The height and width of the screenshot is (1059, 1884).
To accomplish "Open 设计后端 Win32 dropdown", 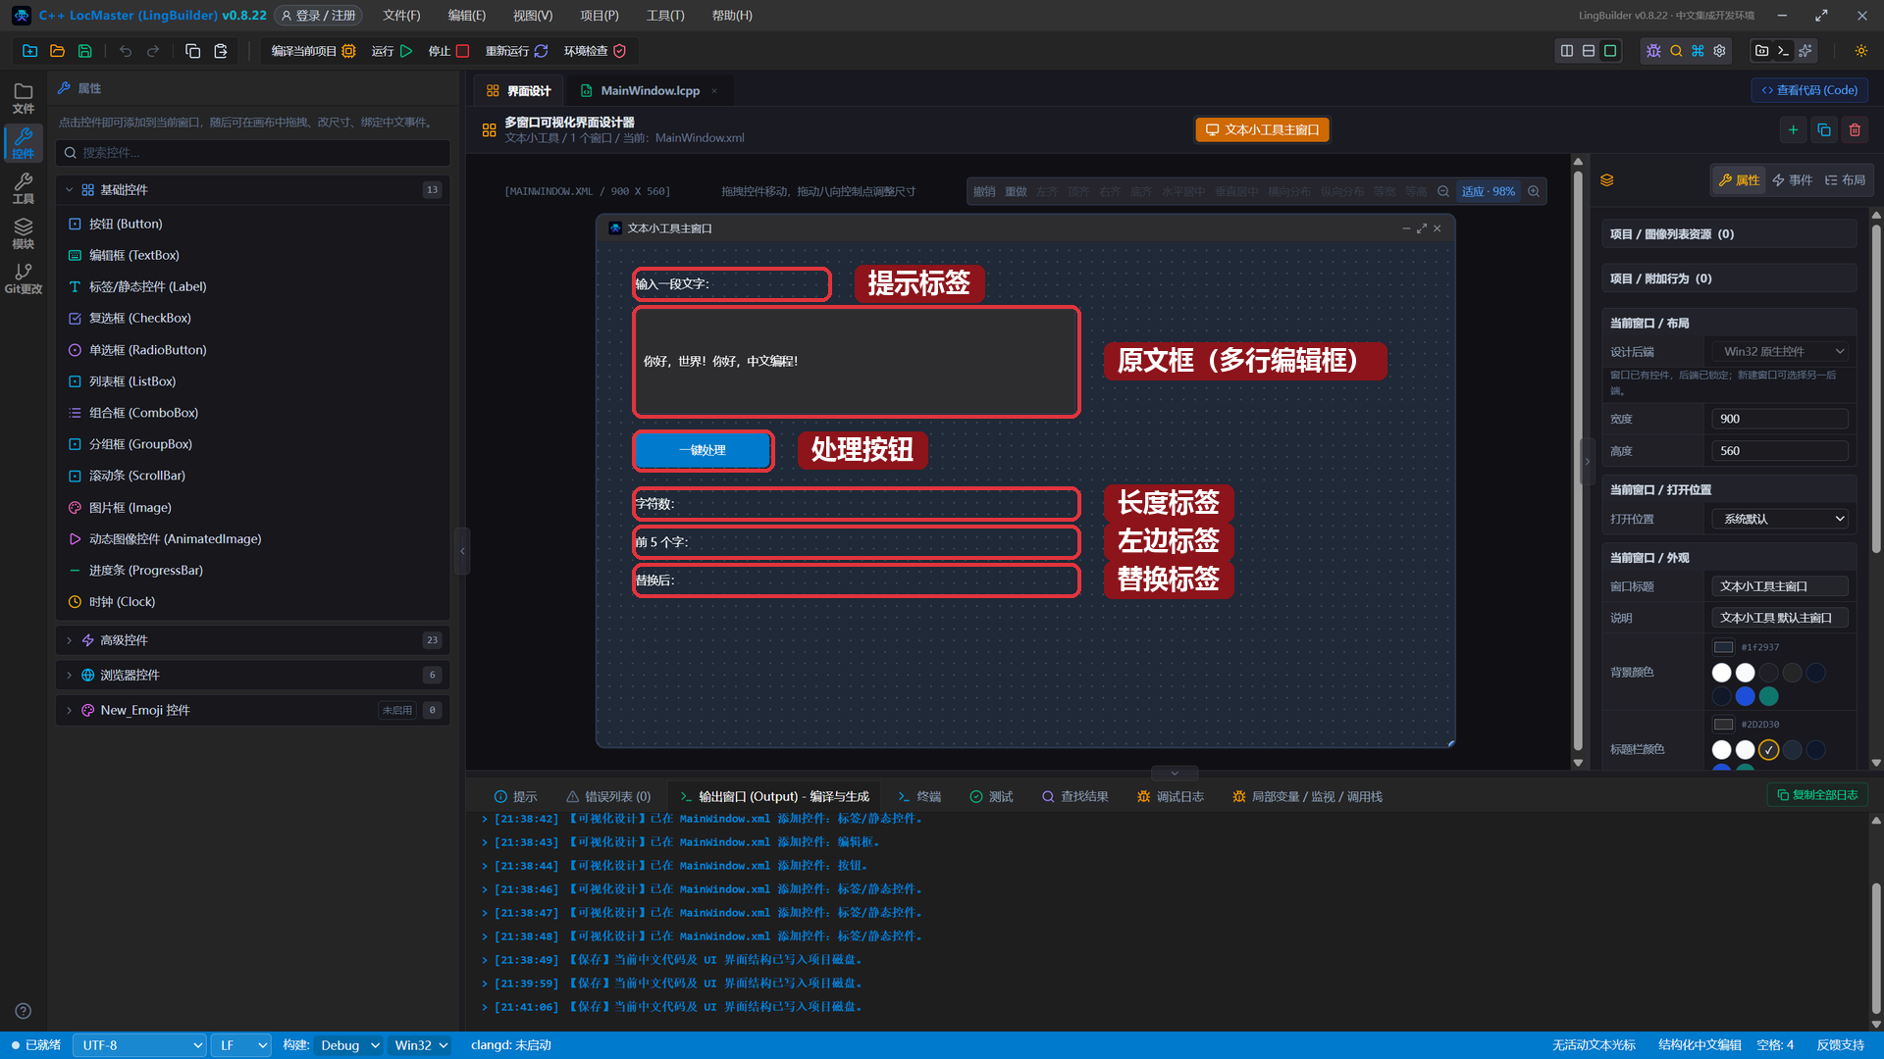I will tap(1782, 352).
